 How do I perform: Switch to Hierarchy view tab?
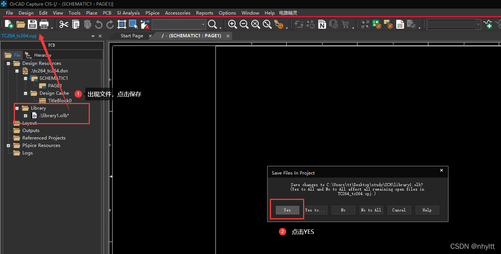38,55
